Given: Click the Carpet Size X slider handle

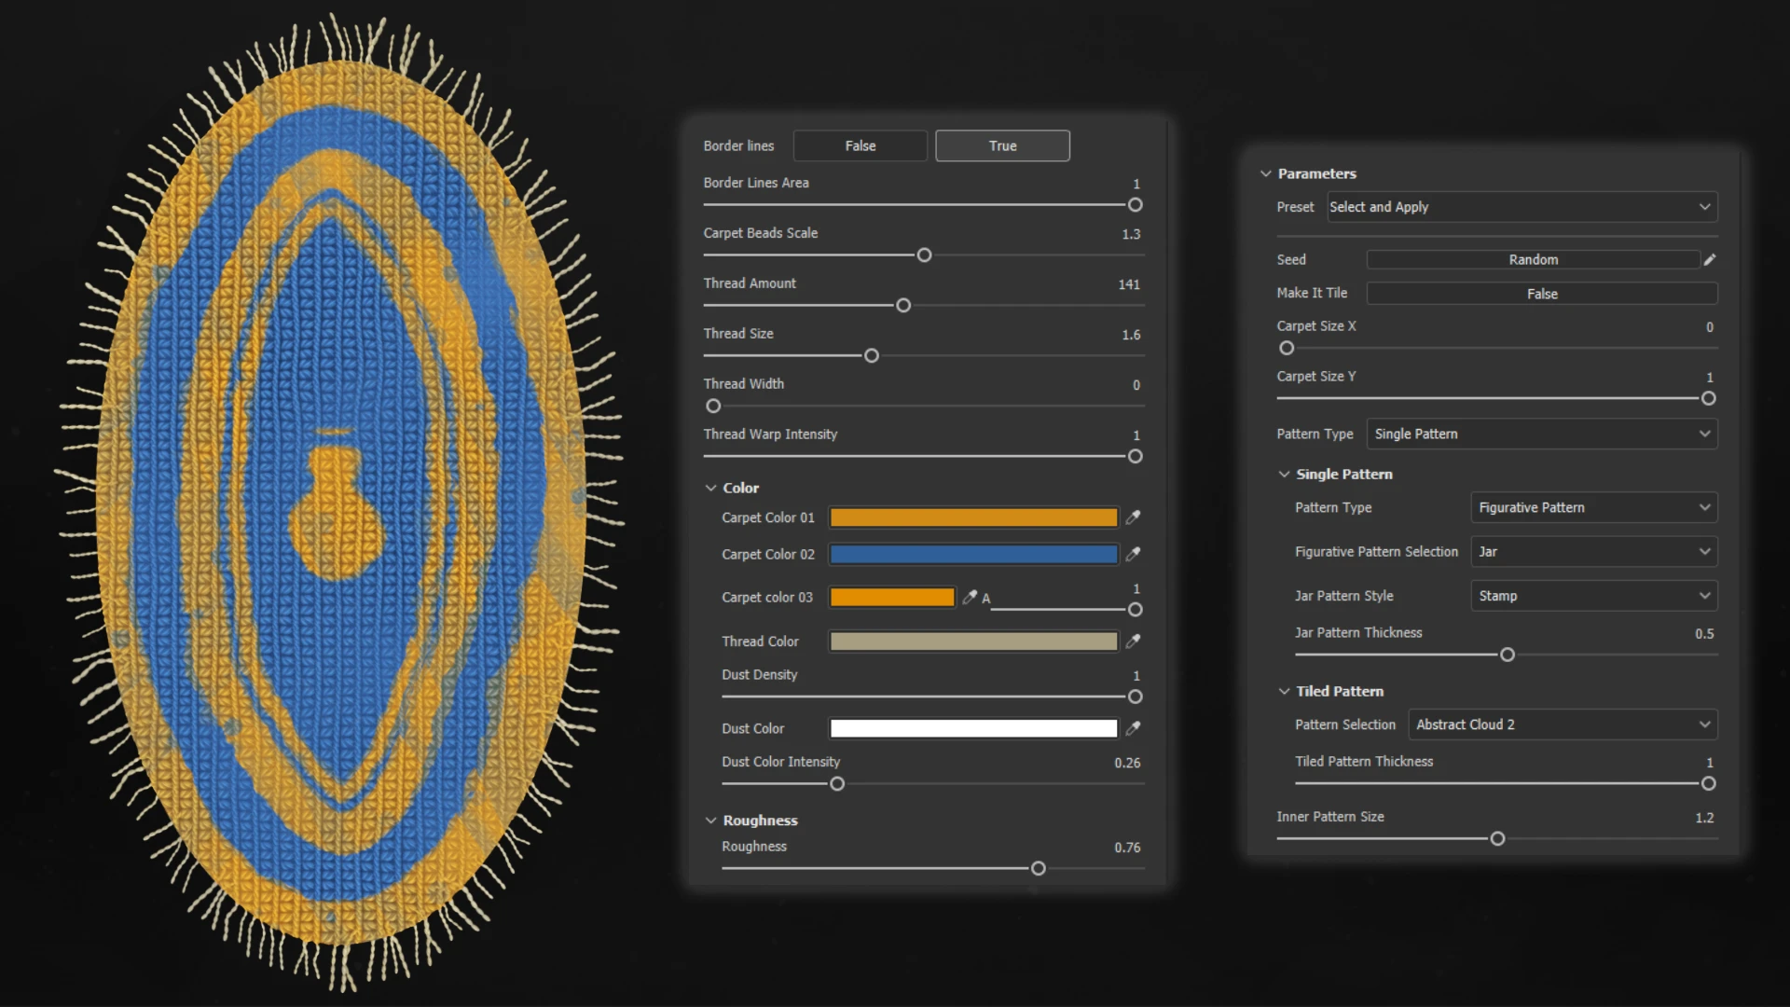Looking at the screenshot, I should (x=1287, y=349).
